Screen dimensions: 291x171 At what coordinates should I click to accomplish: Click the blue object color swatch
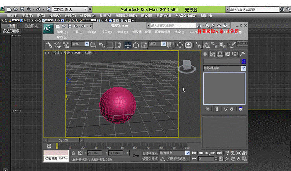click(x=243, y=61)
